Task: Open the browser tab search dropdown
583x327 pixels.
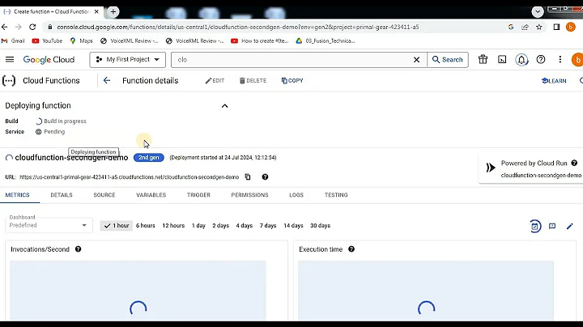Action: tap(538, 12)
